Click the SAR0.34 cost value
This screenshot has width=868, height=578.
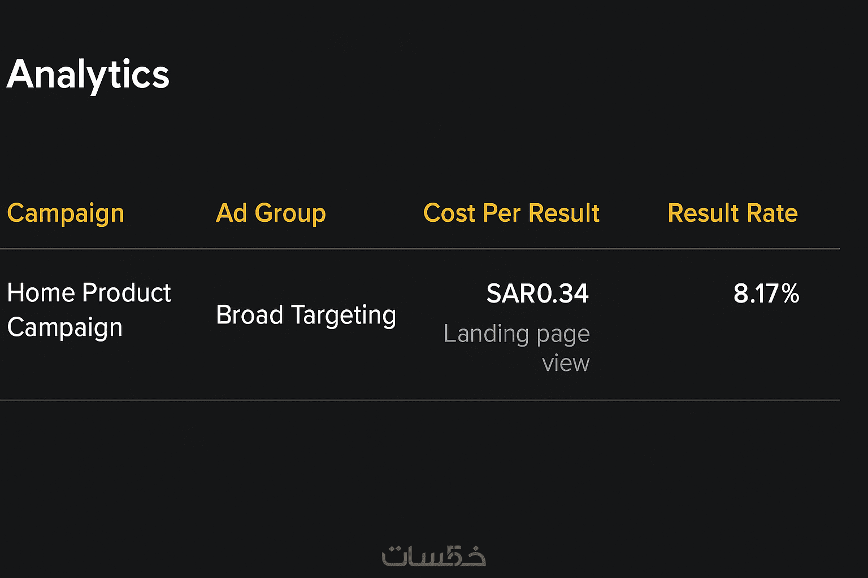click(x=537, y=294)
